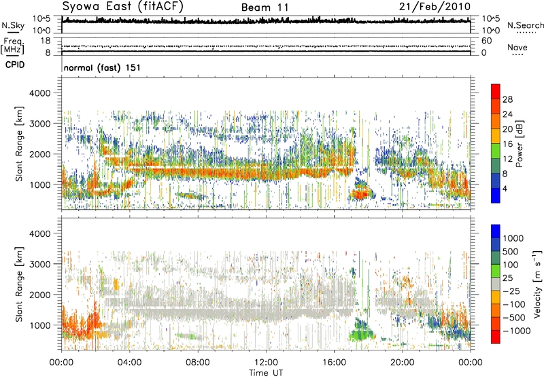Click the plot title "Syowa East (fitACF)"
The width and height of the screenshot is (544, 377).
123,7
